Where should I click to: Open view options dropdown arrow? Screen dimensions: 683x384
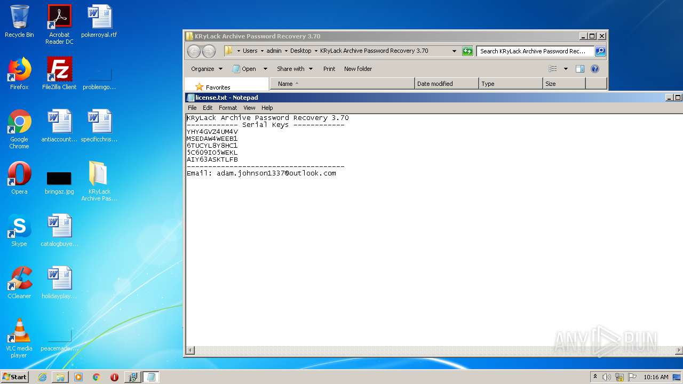click(x=566, y=69)
